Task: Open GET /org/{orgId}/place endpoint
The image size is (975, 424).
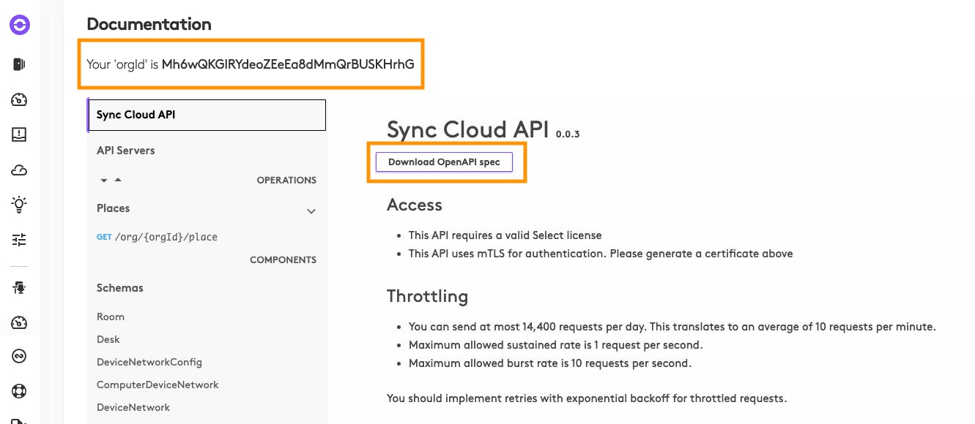Action: click(157, 237)
